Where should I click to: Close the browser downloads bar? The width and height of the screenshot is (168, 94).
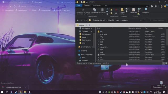click(166, 87)
